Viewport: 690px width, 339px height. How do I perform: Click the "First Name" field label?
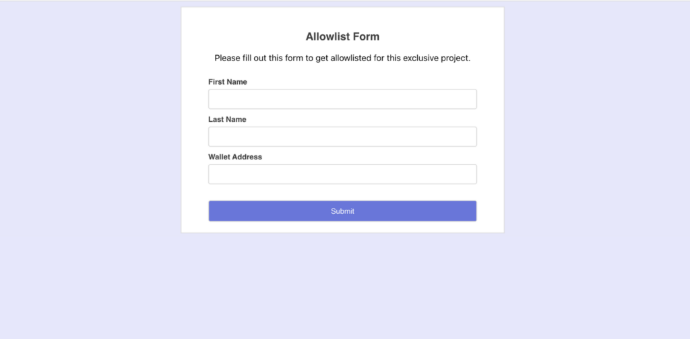point(228,82)
